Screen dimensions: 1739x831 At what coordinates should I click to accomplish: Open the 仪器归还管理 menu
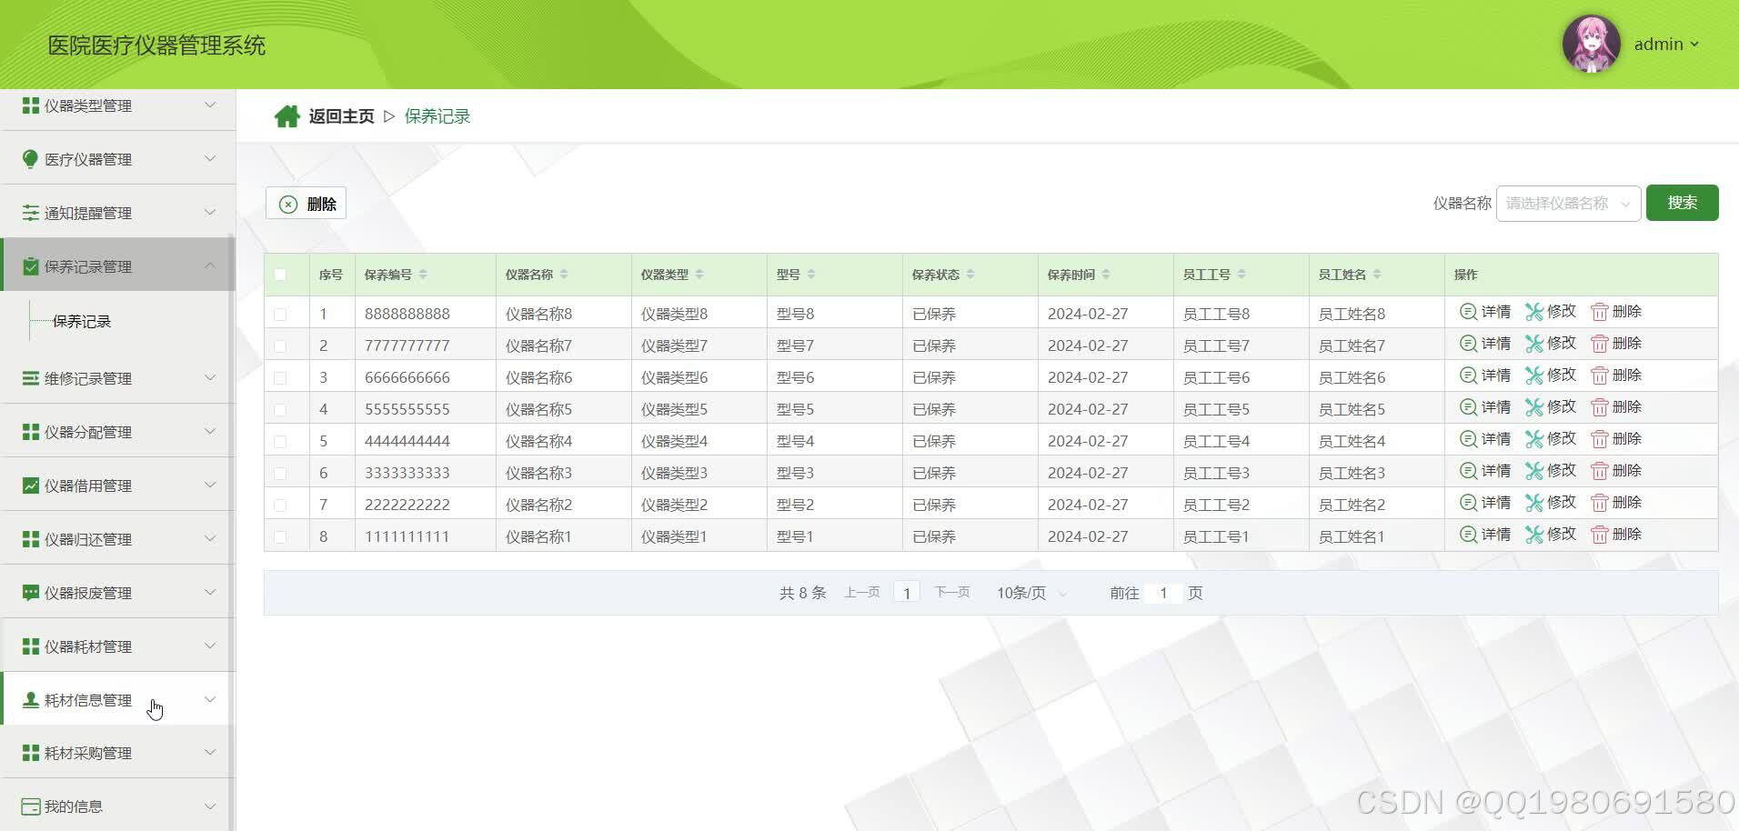click(x=118, y=539)
